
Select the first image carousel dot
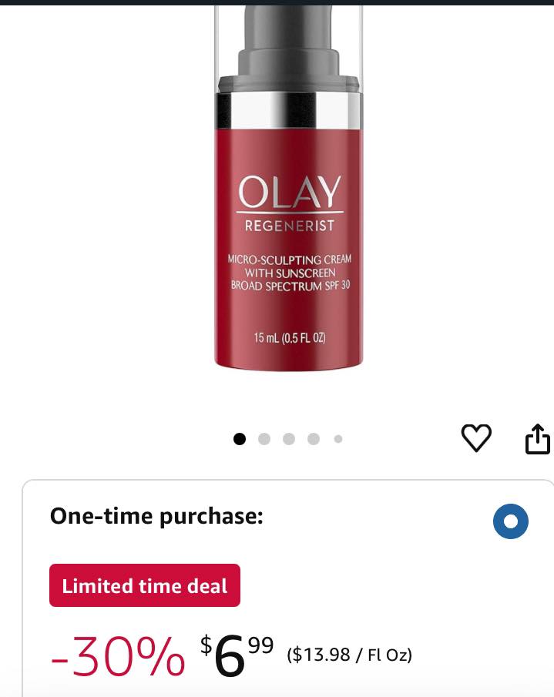click(x=240, y=439)
